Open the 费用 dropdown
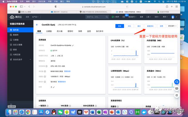The height and width of the screenshot is (117, 188). (165, 17)
